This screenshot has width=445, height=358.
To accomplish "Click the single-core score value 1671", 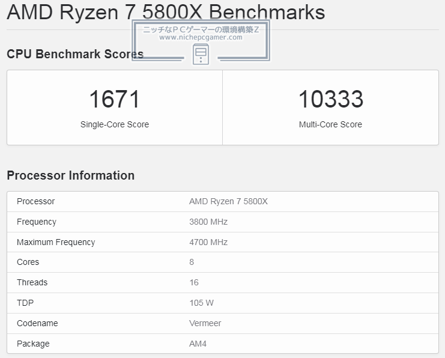I will (x=114, y=99).
